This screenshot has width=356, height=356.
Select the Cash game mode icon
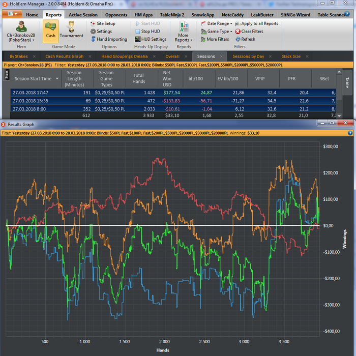point(51,31)
